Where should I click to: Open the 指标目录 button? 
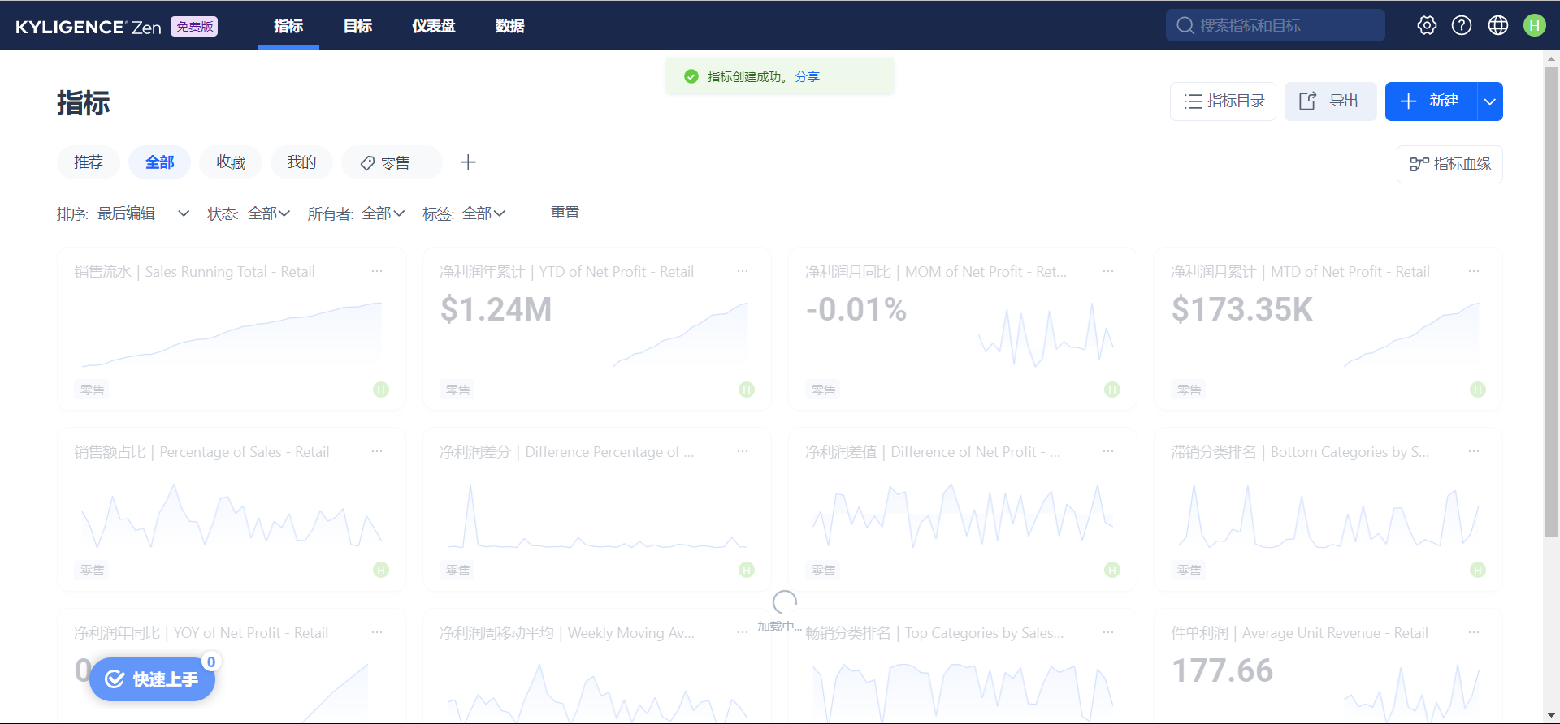1223,101
